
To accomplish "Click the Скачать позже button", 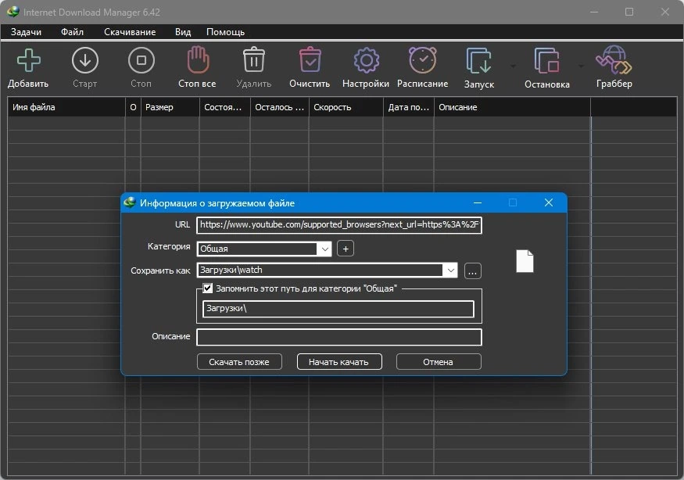I will pyautogui.click(x=239, y=362).
